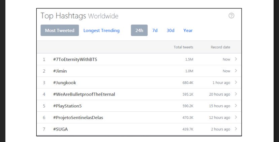Expand chevron for #7ToEternityWithBTS row
Screen dimensions: 279x142
click(x=236, y=59)
